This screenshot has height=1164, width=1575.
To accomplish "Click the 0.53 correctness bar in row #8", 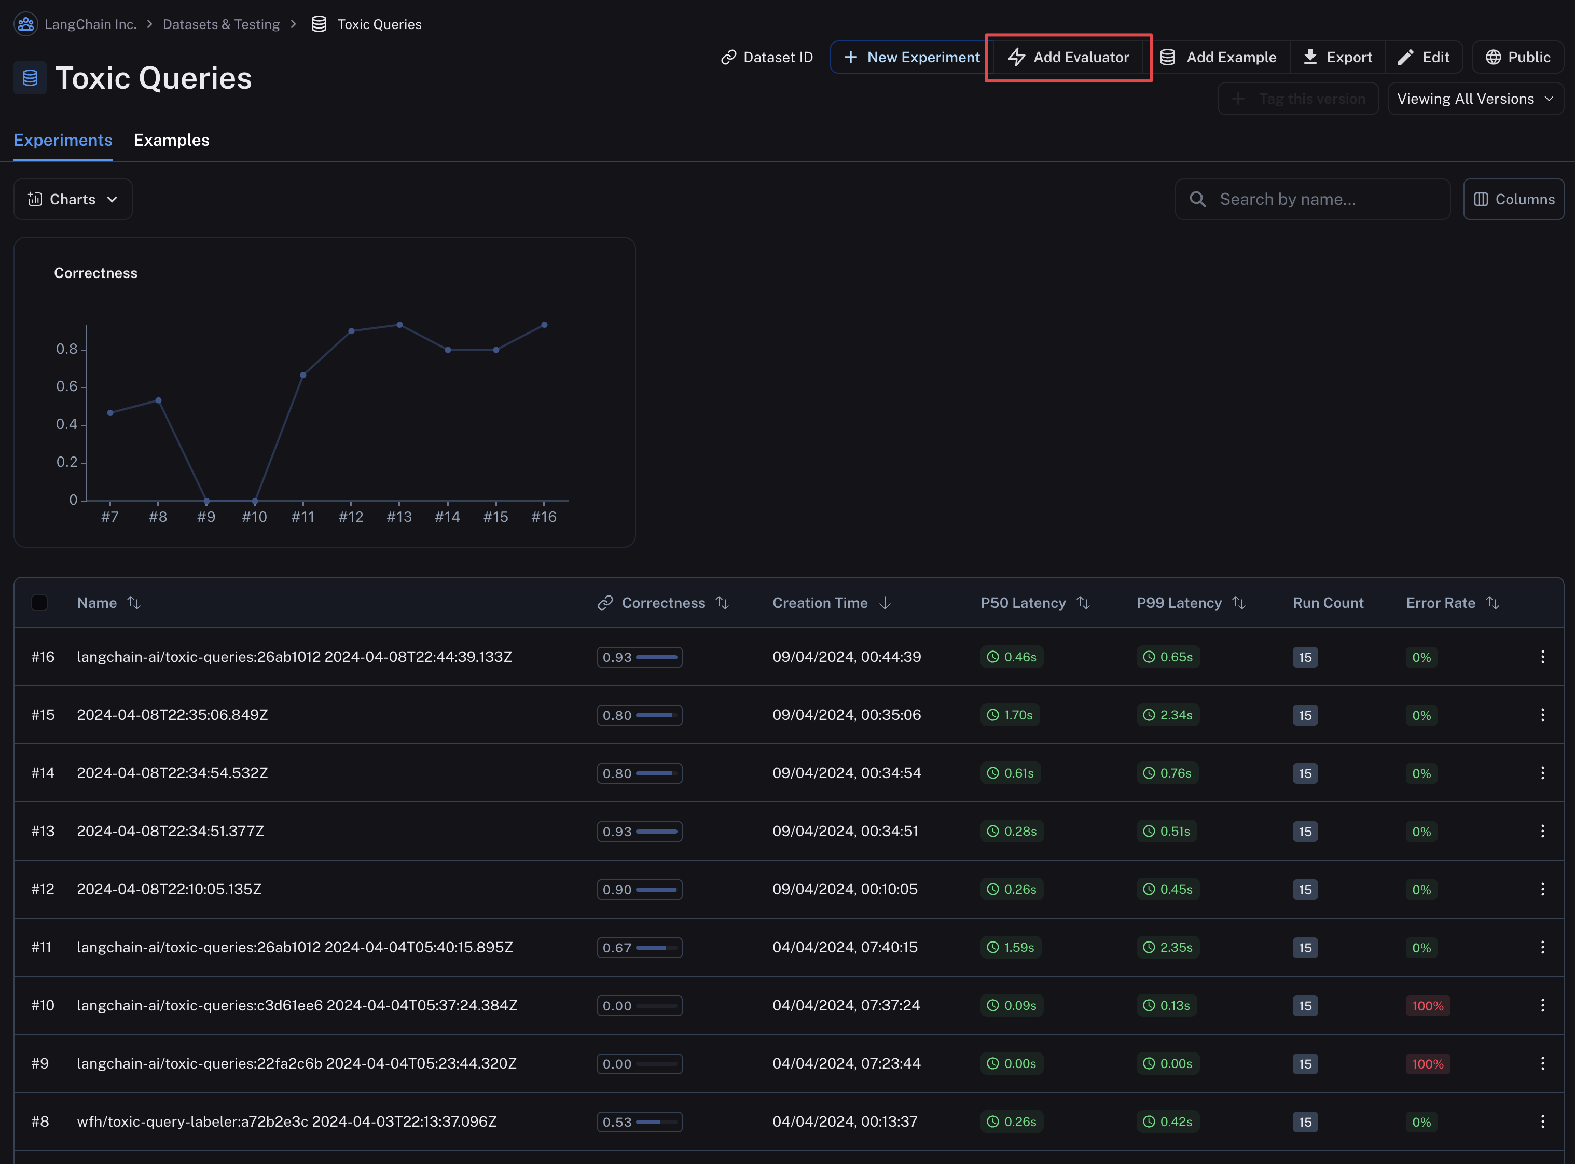I will [x=640, y=1121].
